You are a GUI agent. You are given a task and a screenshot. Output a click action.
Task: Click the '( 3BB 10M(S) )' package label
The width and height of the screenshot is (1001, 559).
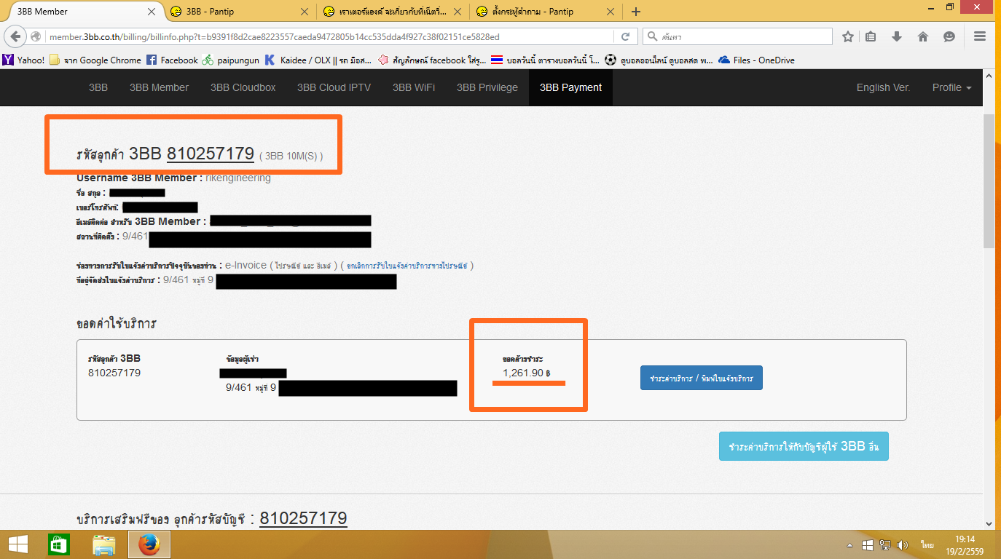(x=291, y=156)
